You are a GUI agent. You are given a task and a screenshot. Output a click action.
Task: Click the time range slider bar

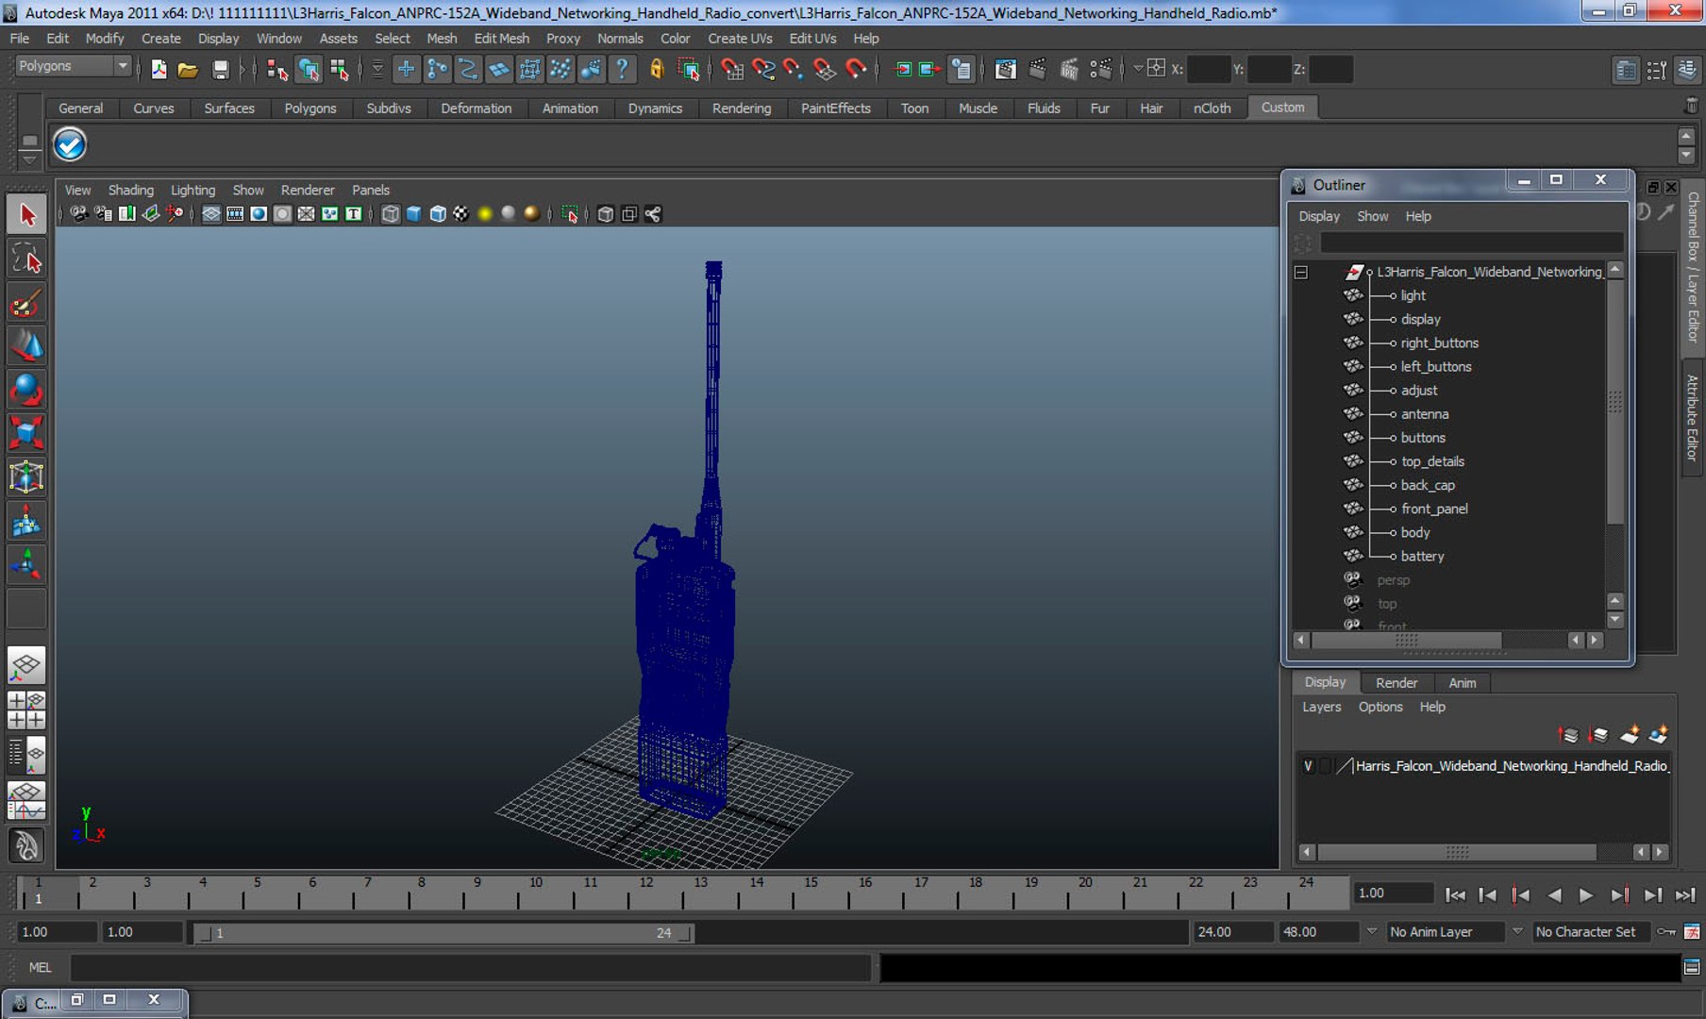443,933
